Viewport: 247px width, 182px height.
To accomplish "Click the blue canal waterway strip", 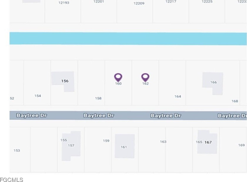I will tap(128, 39).
